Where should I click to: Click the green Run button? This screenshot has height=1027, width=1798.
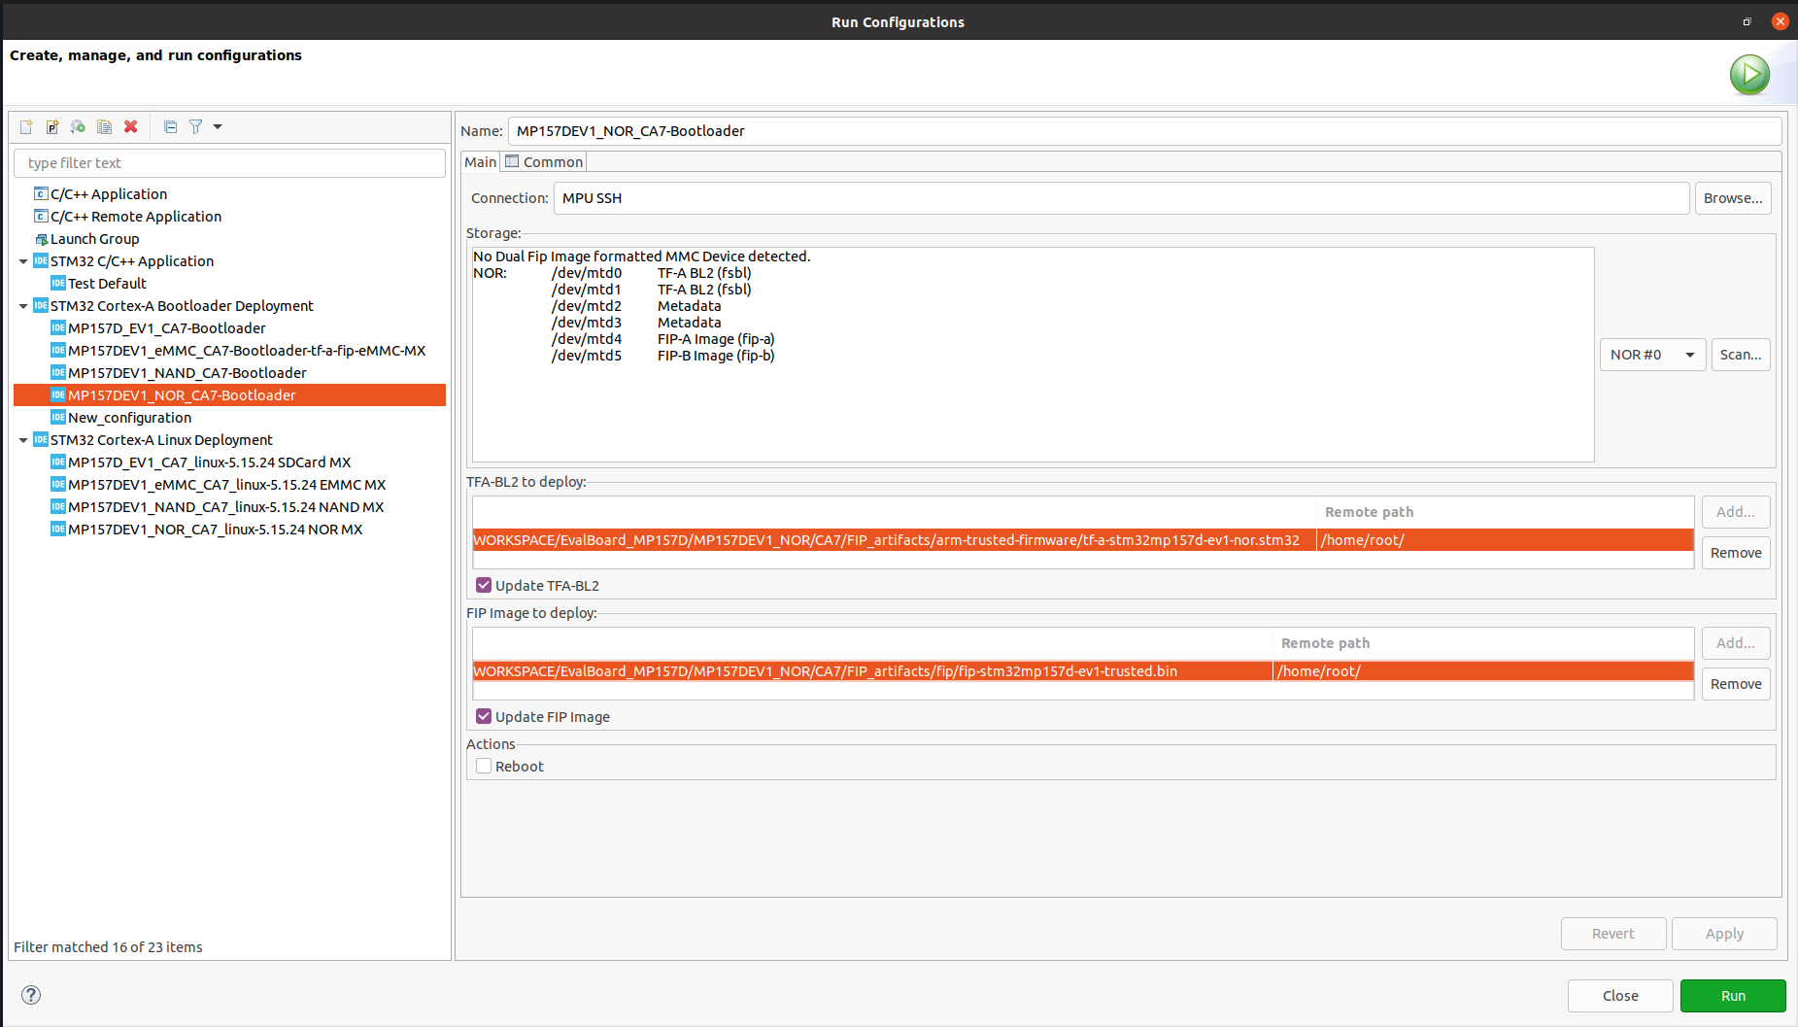point(1733,996)
